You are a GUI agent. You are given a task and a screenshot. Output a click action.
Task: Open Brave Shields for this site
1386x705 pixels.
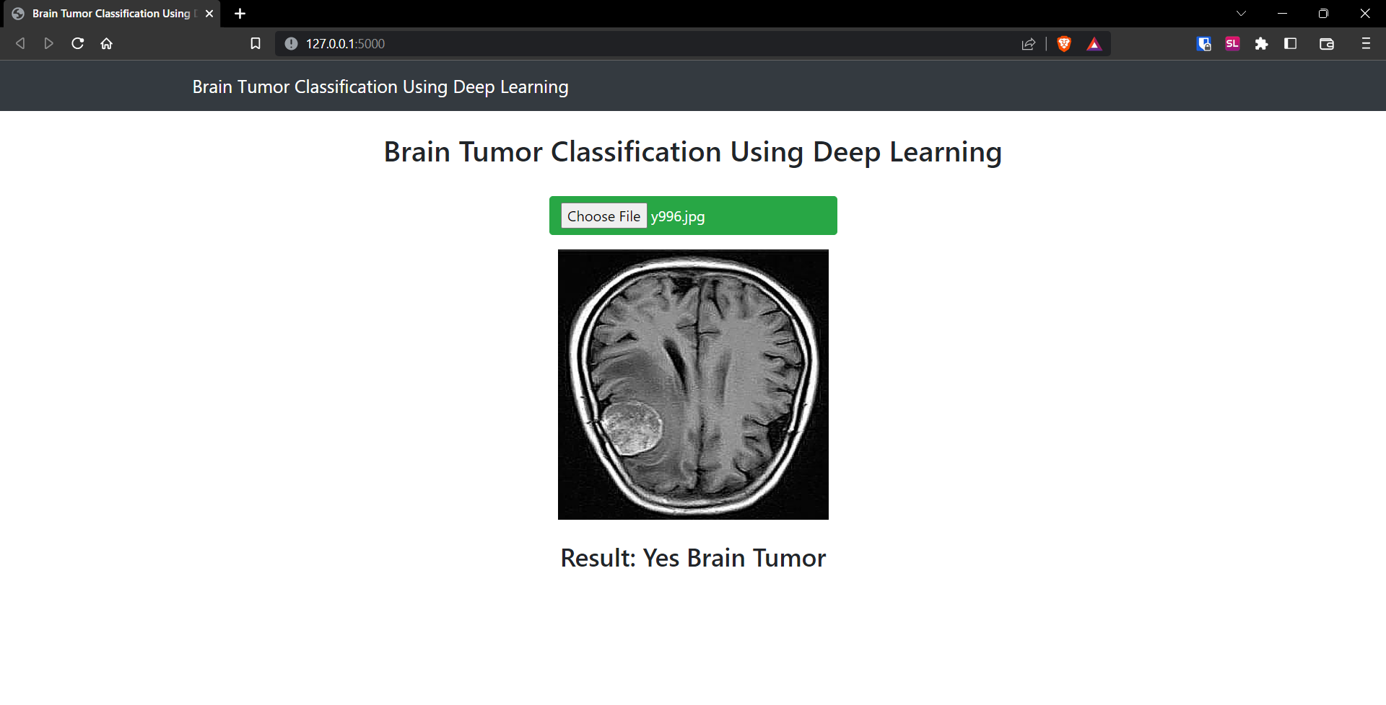pyautogui.click(x=1063, y=43)
